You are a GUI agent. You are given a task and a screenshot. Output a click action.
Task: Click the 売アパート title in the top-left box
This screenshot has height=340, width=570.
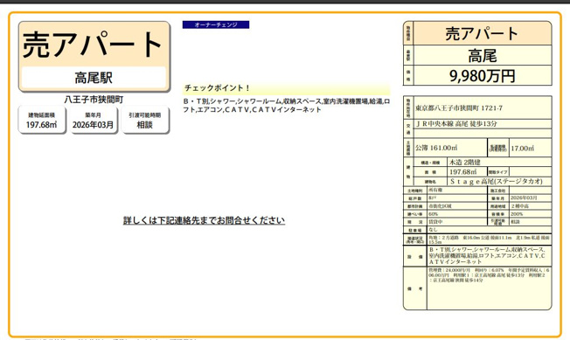coord(93,45)
